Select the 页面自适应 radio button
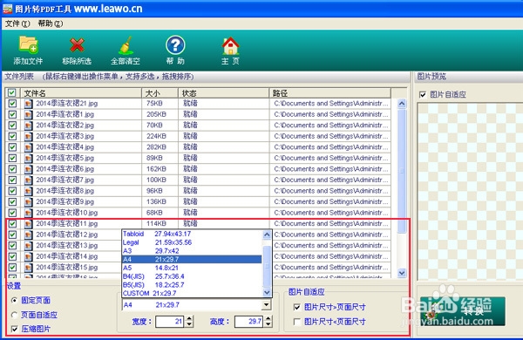This screenshot has height=340, width=523. click(x=14, y=315)
